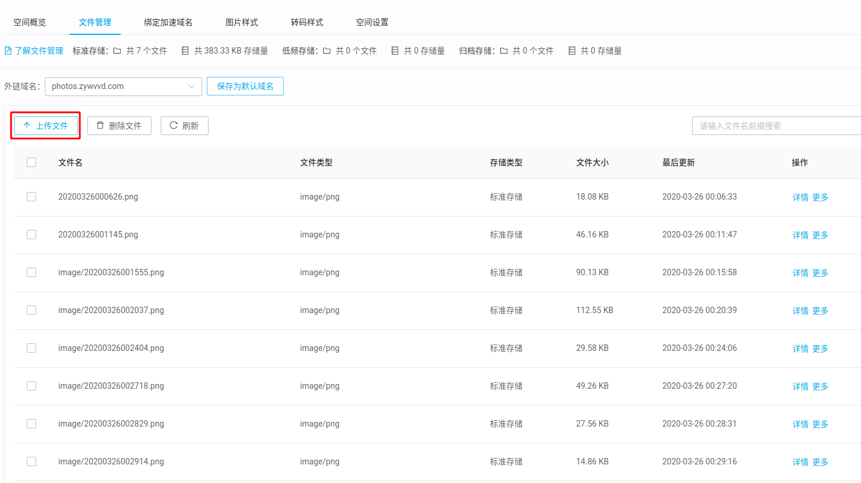Screen dimensions: 861x483
Task: Tick the checkbox for image/20200326002404.png
Action: 31,348
